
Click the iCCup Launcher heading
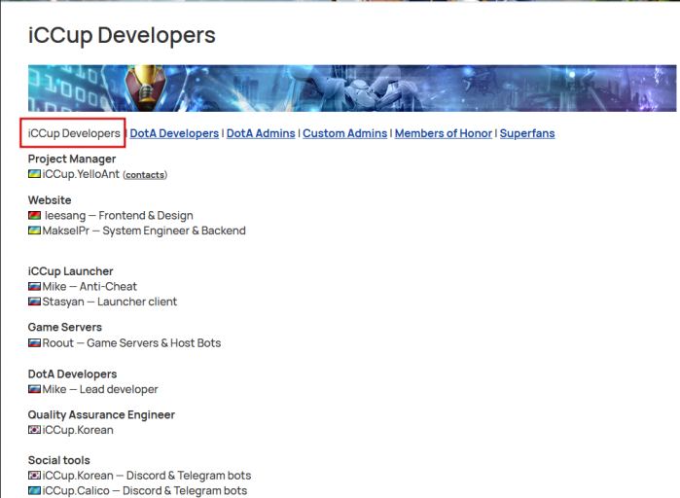point(70,271)
